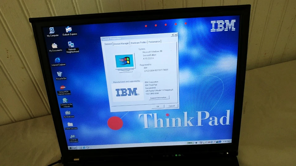Click Cancel in System Properties
Screen dimensions: 296x166
(171, 106)
